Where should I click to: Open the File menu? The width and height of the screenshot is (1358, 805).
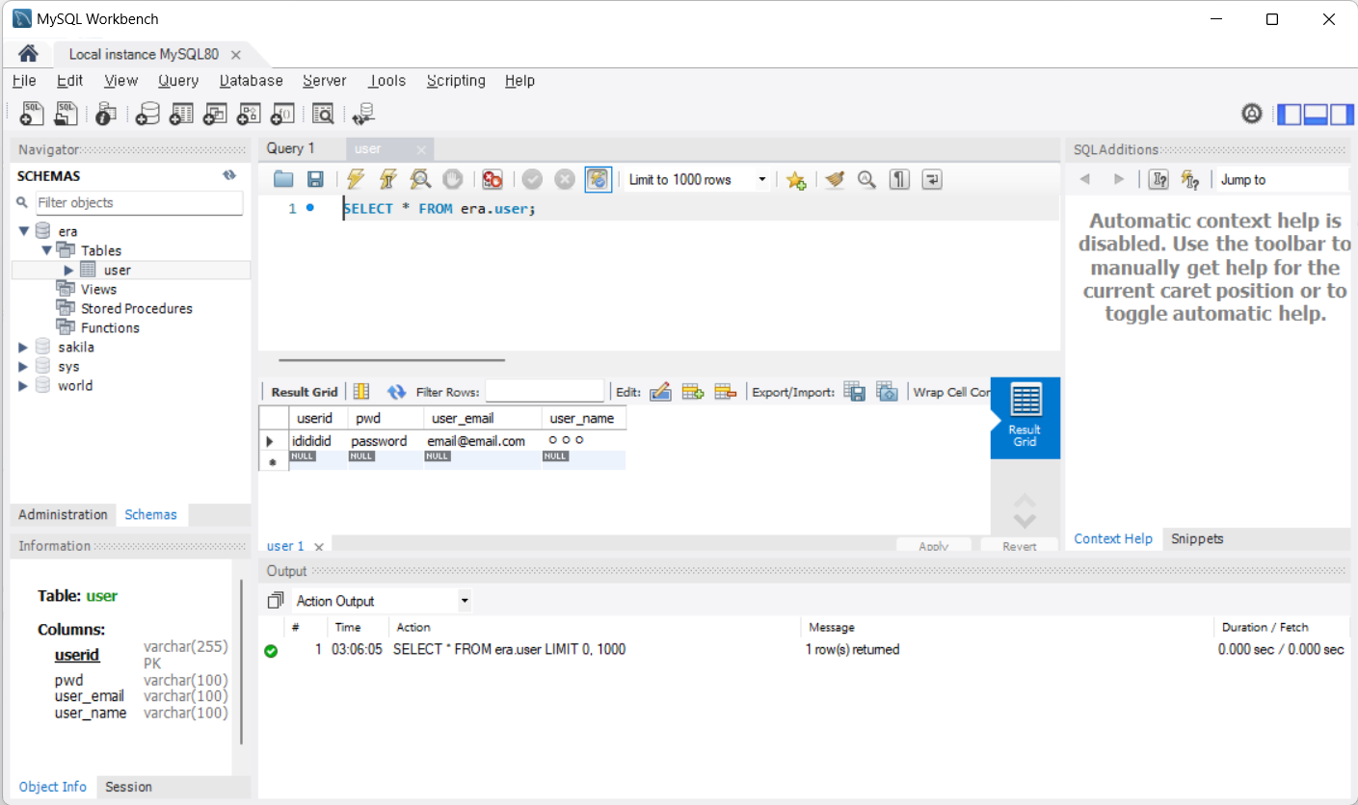24,81
